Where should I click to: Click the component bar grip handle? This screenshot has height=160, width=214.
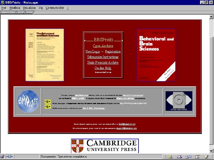click(164, 157)
